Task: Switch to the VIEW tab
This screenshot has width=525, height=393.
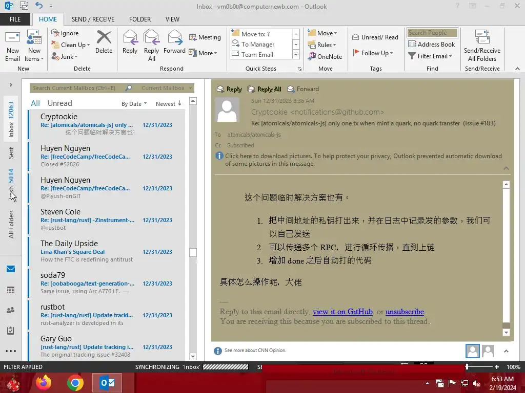Action: [x=172, y=19]
